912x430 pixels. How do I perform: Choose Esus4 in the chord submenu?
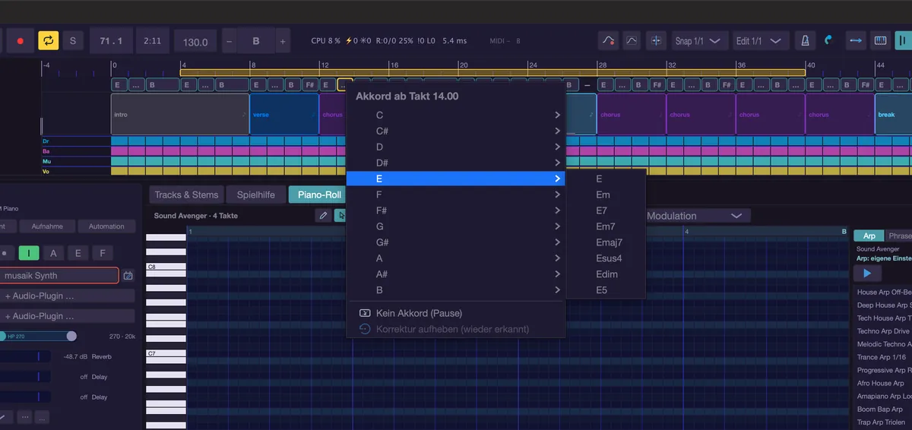coord(606,258)
